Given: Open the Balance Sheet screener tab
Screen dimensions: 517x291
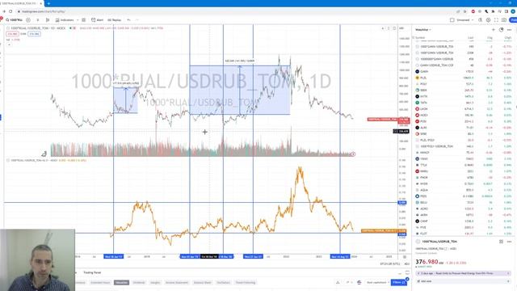Looking at the screenshot, I should tap(202, 283).
